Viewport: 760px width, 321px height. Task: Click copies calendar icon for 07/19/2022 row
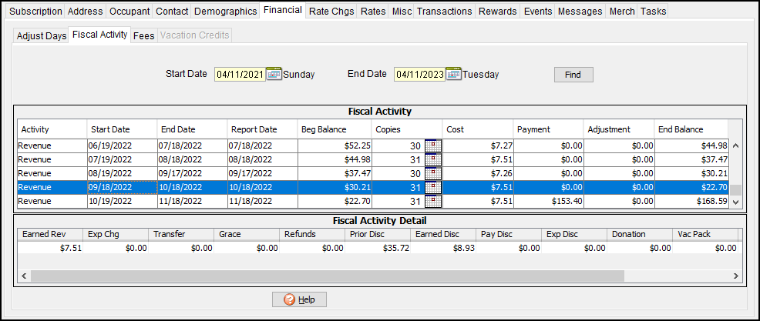[x=433, y=160]
